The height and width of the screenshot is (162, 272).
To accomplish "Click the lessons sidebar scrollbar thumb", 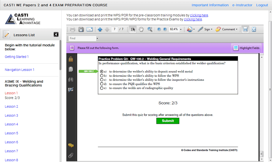I will pyautogui.click(x=60, y=55).
